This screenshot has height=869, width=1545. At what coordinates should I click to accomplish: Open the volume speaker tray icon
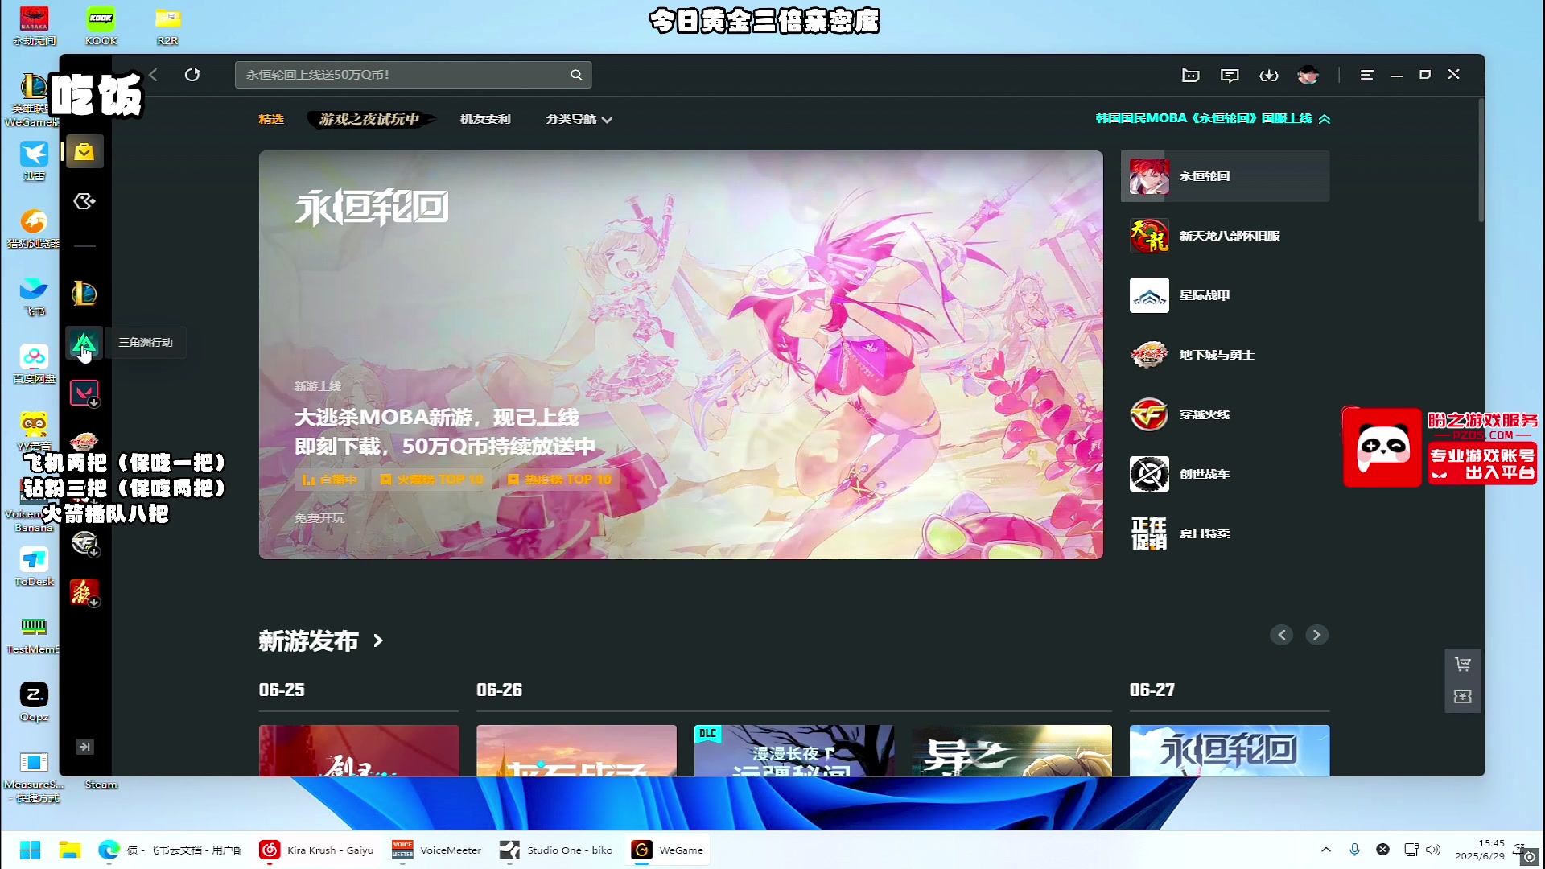click(1433, 850)
